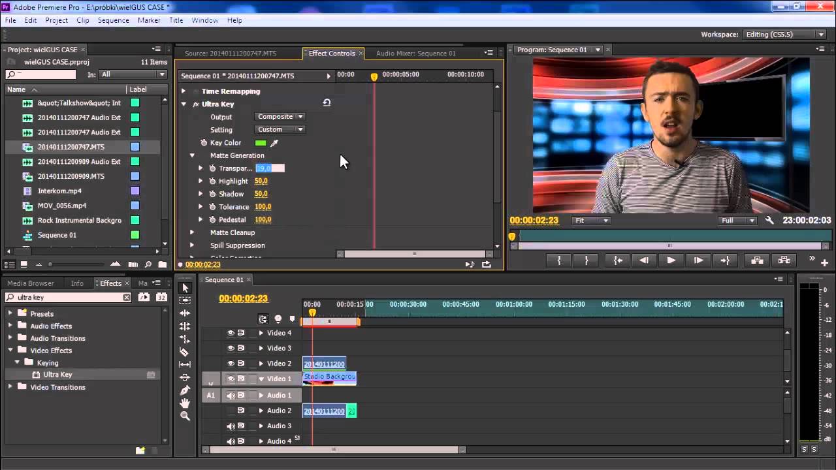The image size is (836, 470).
Task: Filter Effects by accelerated effects icon
Action: click(x=144, y=297)
